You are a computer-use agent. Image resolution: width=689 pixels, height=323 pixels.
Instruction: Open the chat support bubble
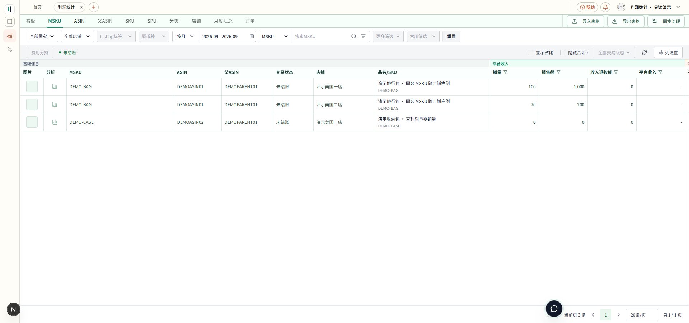tap(554, 309)
